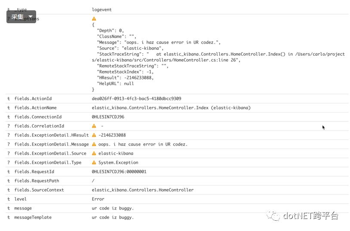This screenshot has height=231, width=350.
Task: Click the RequestPath value '/'
Action: click(93, 181)
